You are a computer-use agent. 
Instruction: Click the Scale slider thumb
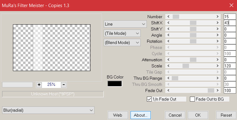[x=186, y=66]
